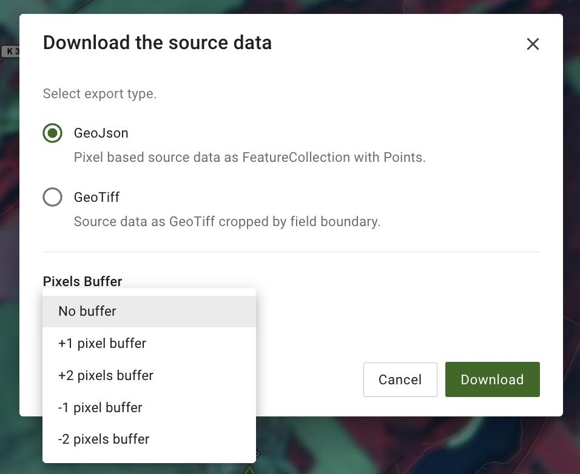Select the GeoTiff radio button
This screenshot has height=474, width=580.
(x=53, y=197)
